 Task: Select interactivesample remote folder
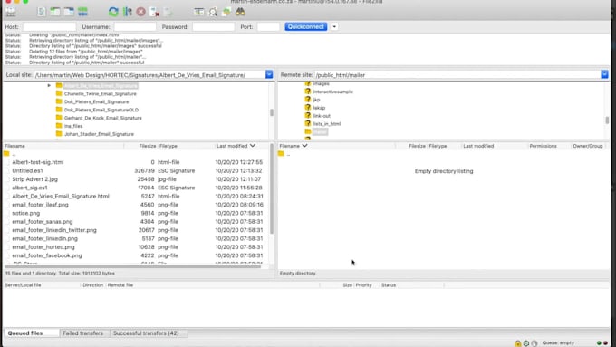[332, 92]
